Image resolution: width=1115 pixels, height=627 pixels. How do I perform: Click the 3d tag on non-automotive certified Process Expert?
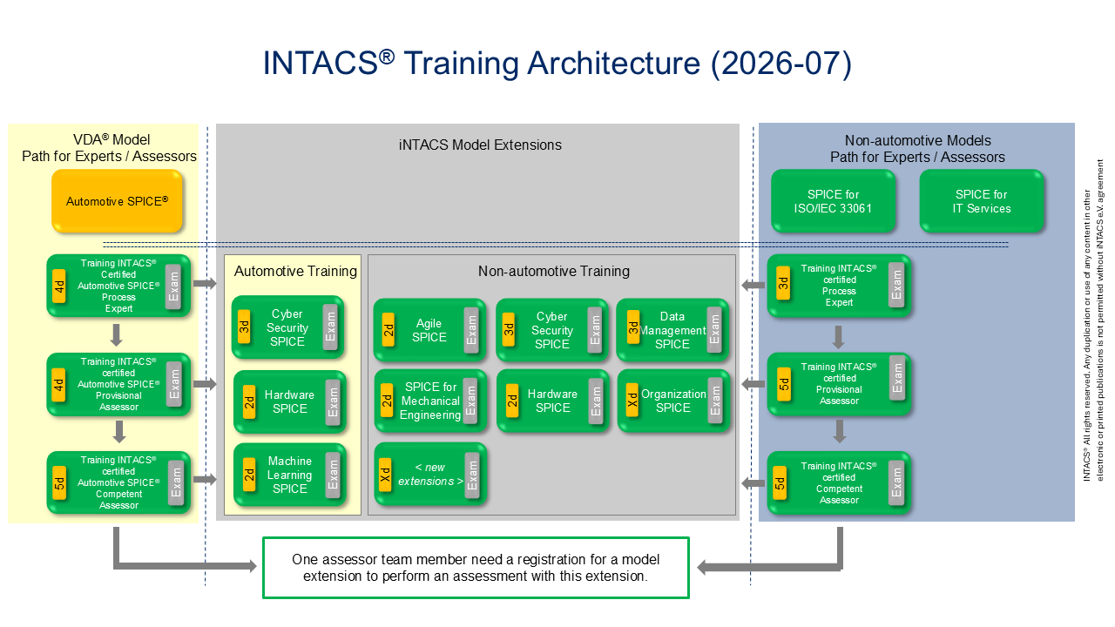tap(783, 285)
